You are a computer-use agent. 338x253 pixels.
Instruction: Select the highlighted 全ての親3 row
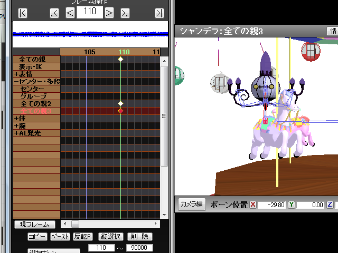36,111
